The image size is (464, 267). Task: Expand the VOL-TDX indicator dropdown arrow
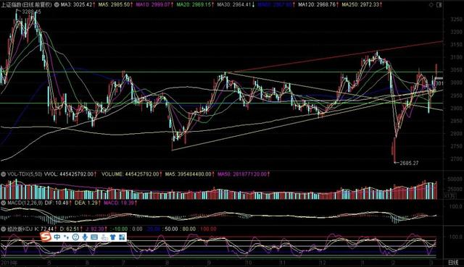3,174
